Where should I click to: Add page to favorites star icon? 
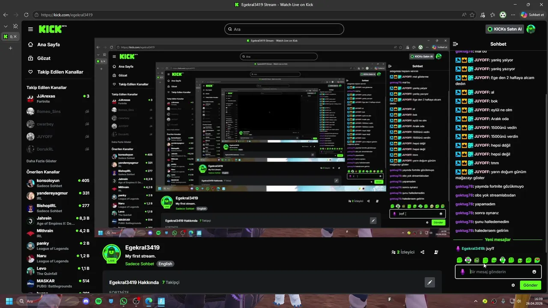coord(472,15)
